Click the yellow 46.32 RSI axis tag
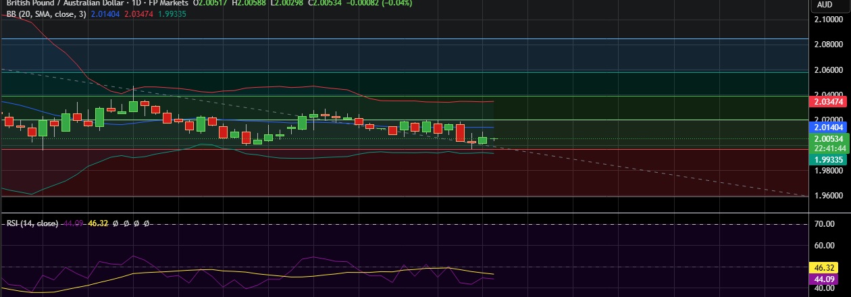 (824, 268)
